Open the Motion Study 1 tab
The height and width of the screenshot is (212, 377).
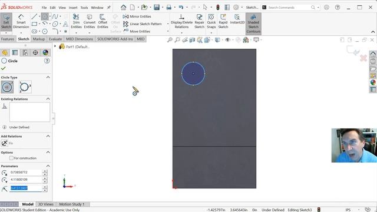pyautogui.click(x=72, y=204)
